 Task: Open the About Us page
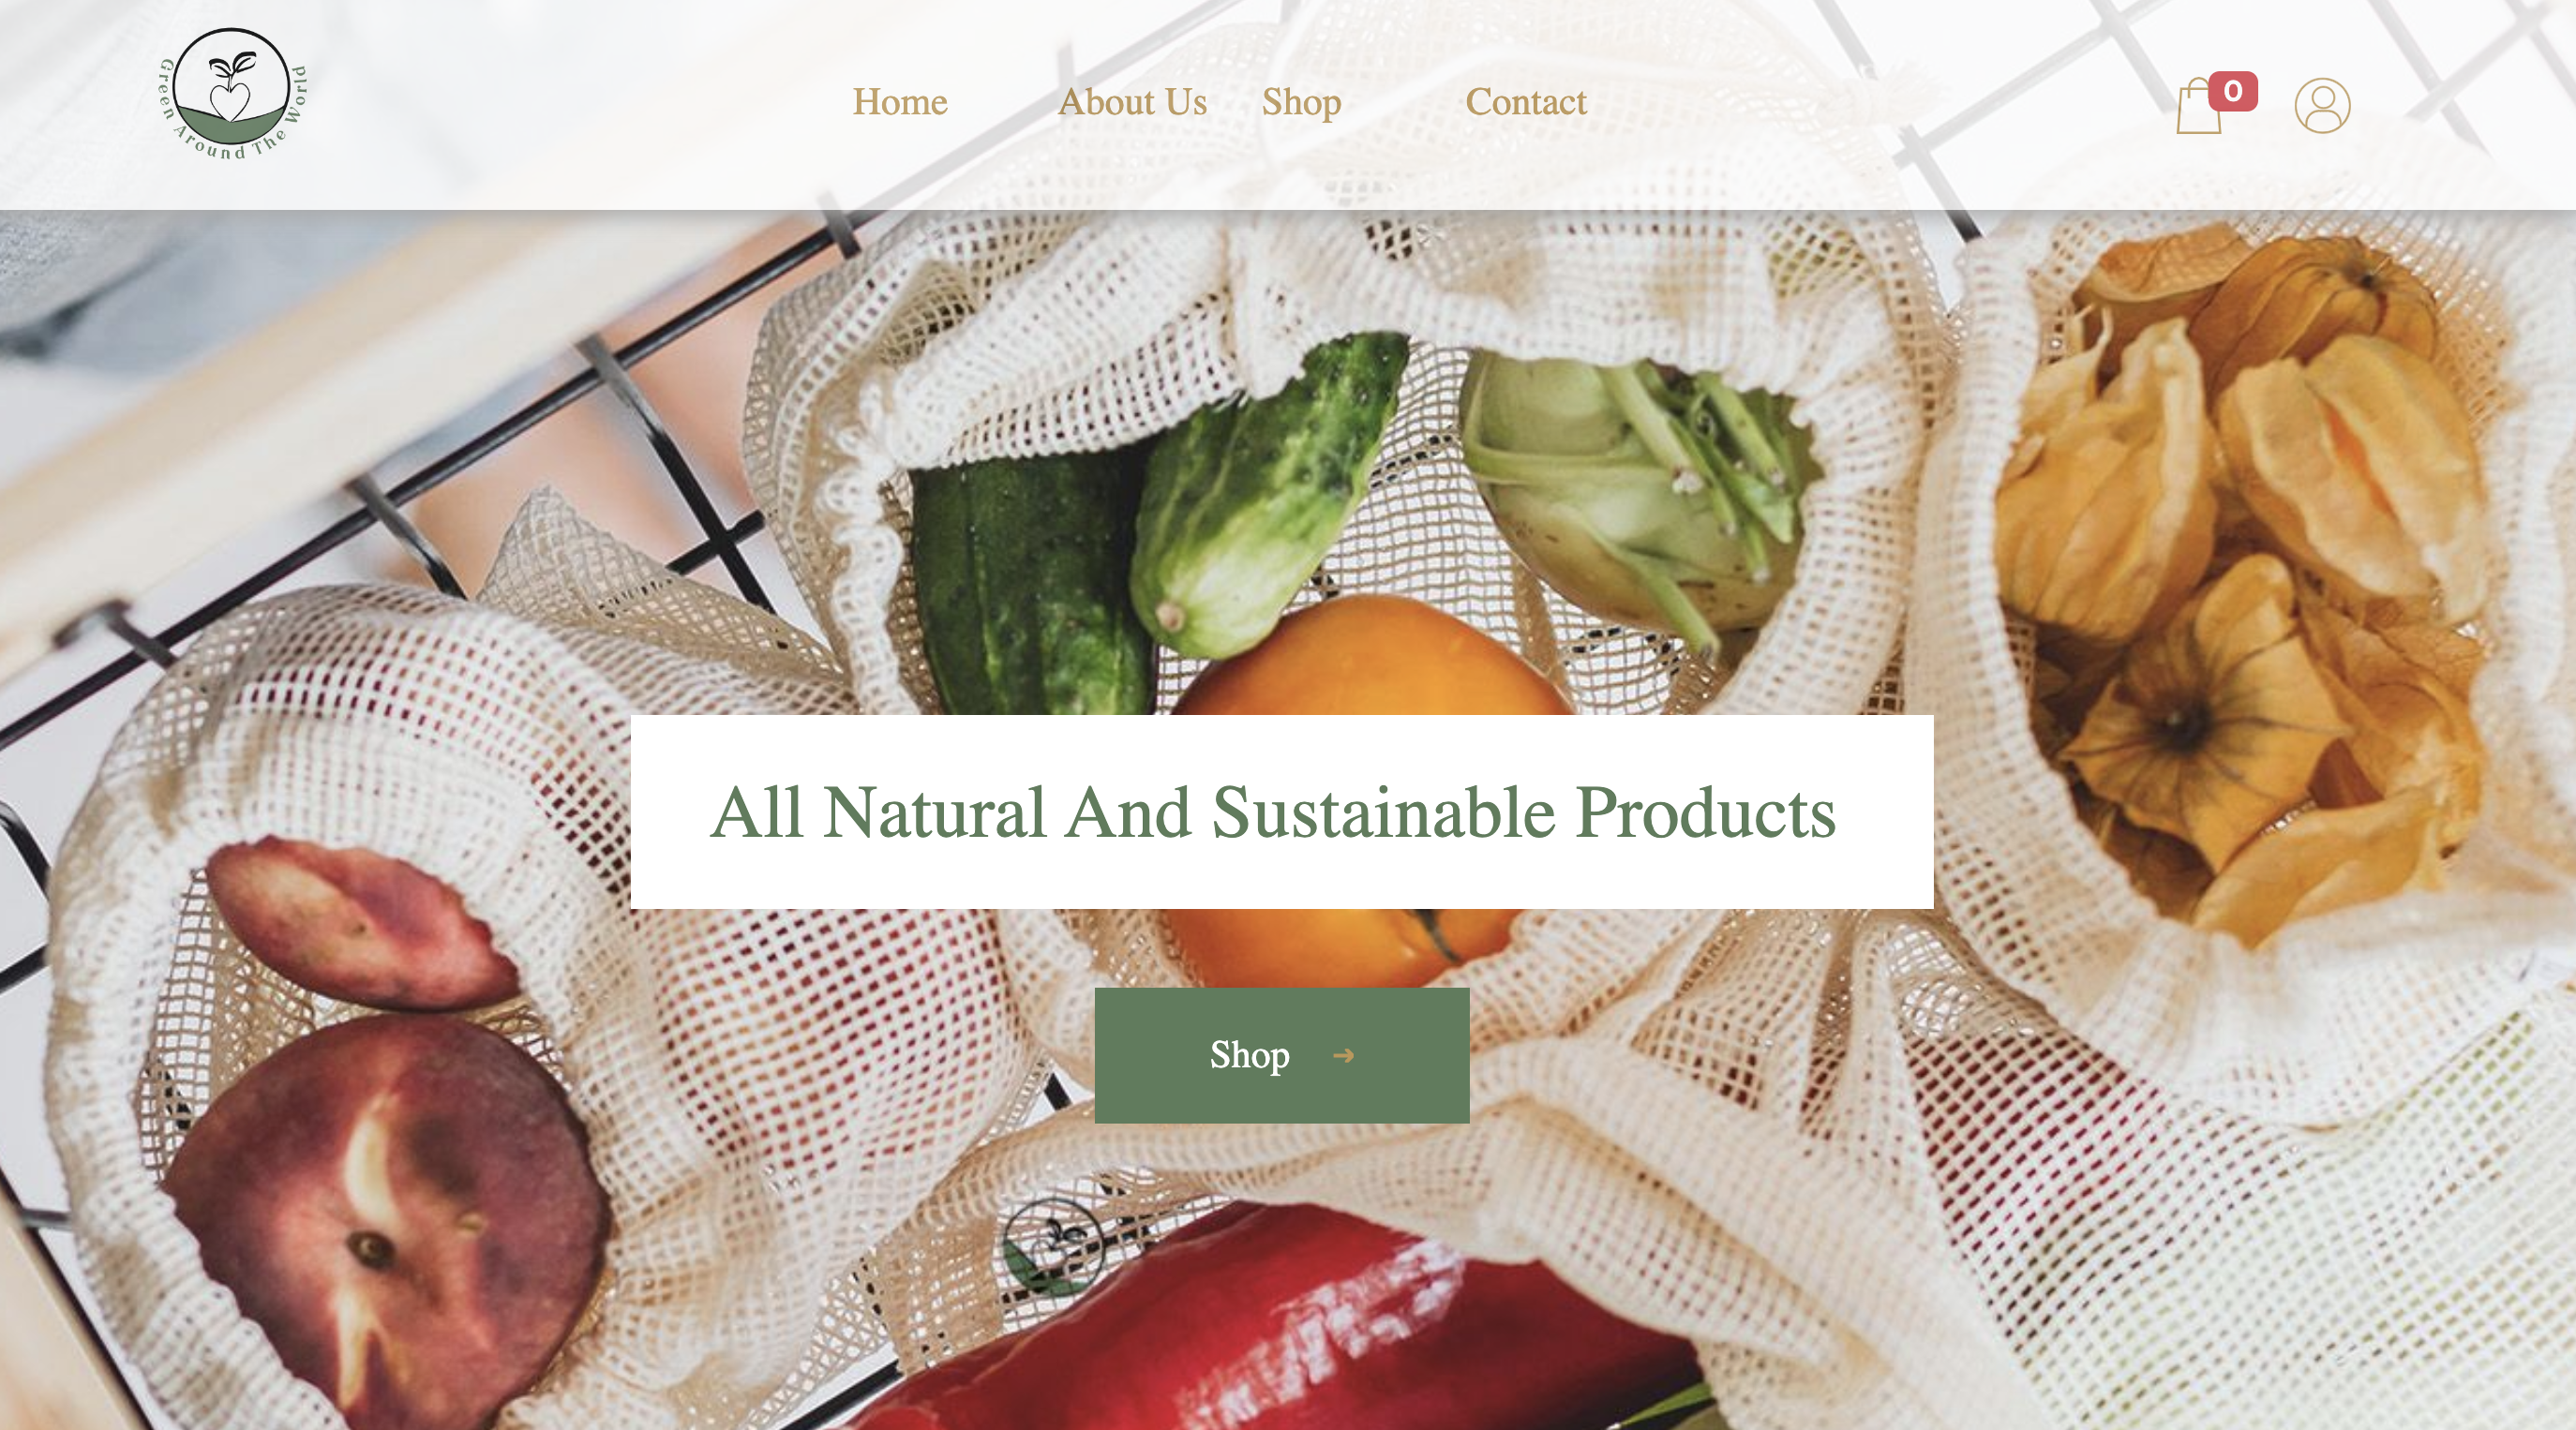coord(1132,102)
